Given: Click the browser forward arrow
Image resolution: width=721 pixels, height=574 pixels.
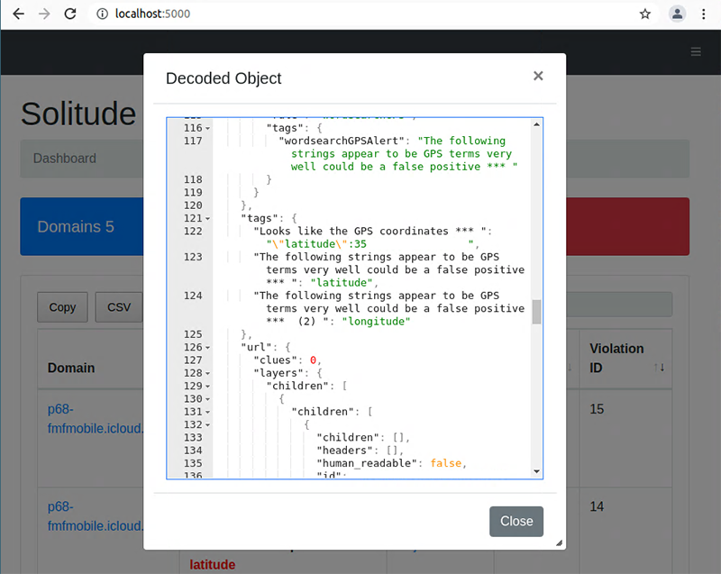Looking at the screenshot, I should point(45,14).
